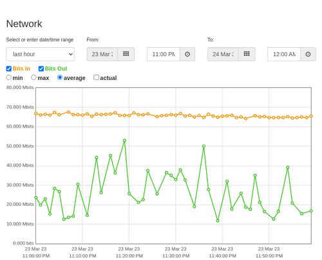The height and width of the screenshot is (260, 322).
Task: Click the 'Select or enter date/time range' label
Action: 40,40
